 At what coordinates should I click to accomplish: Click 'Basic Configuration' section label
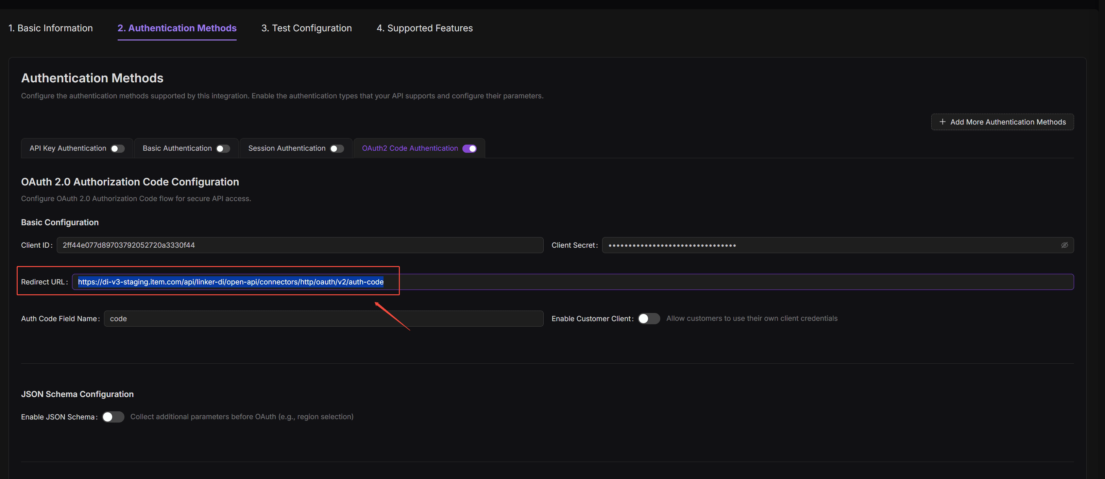point(60,222)
